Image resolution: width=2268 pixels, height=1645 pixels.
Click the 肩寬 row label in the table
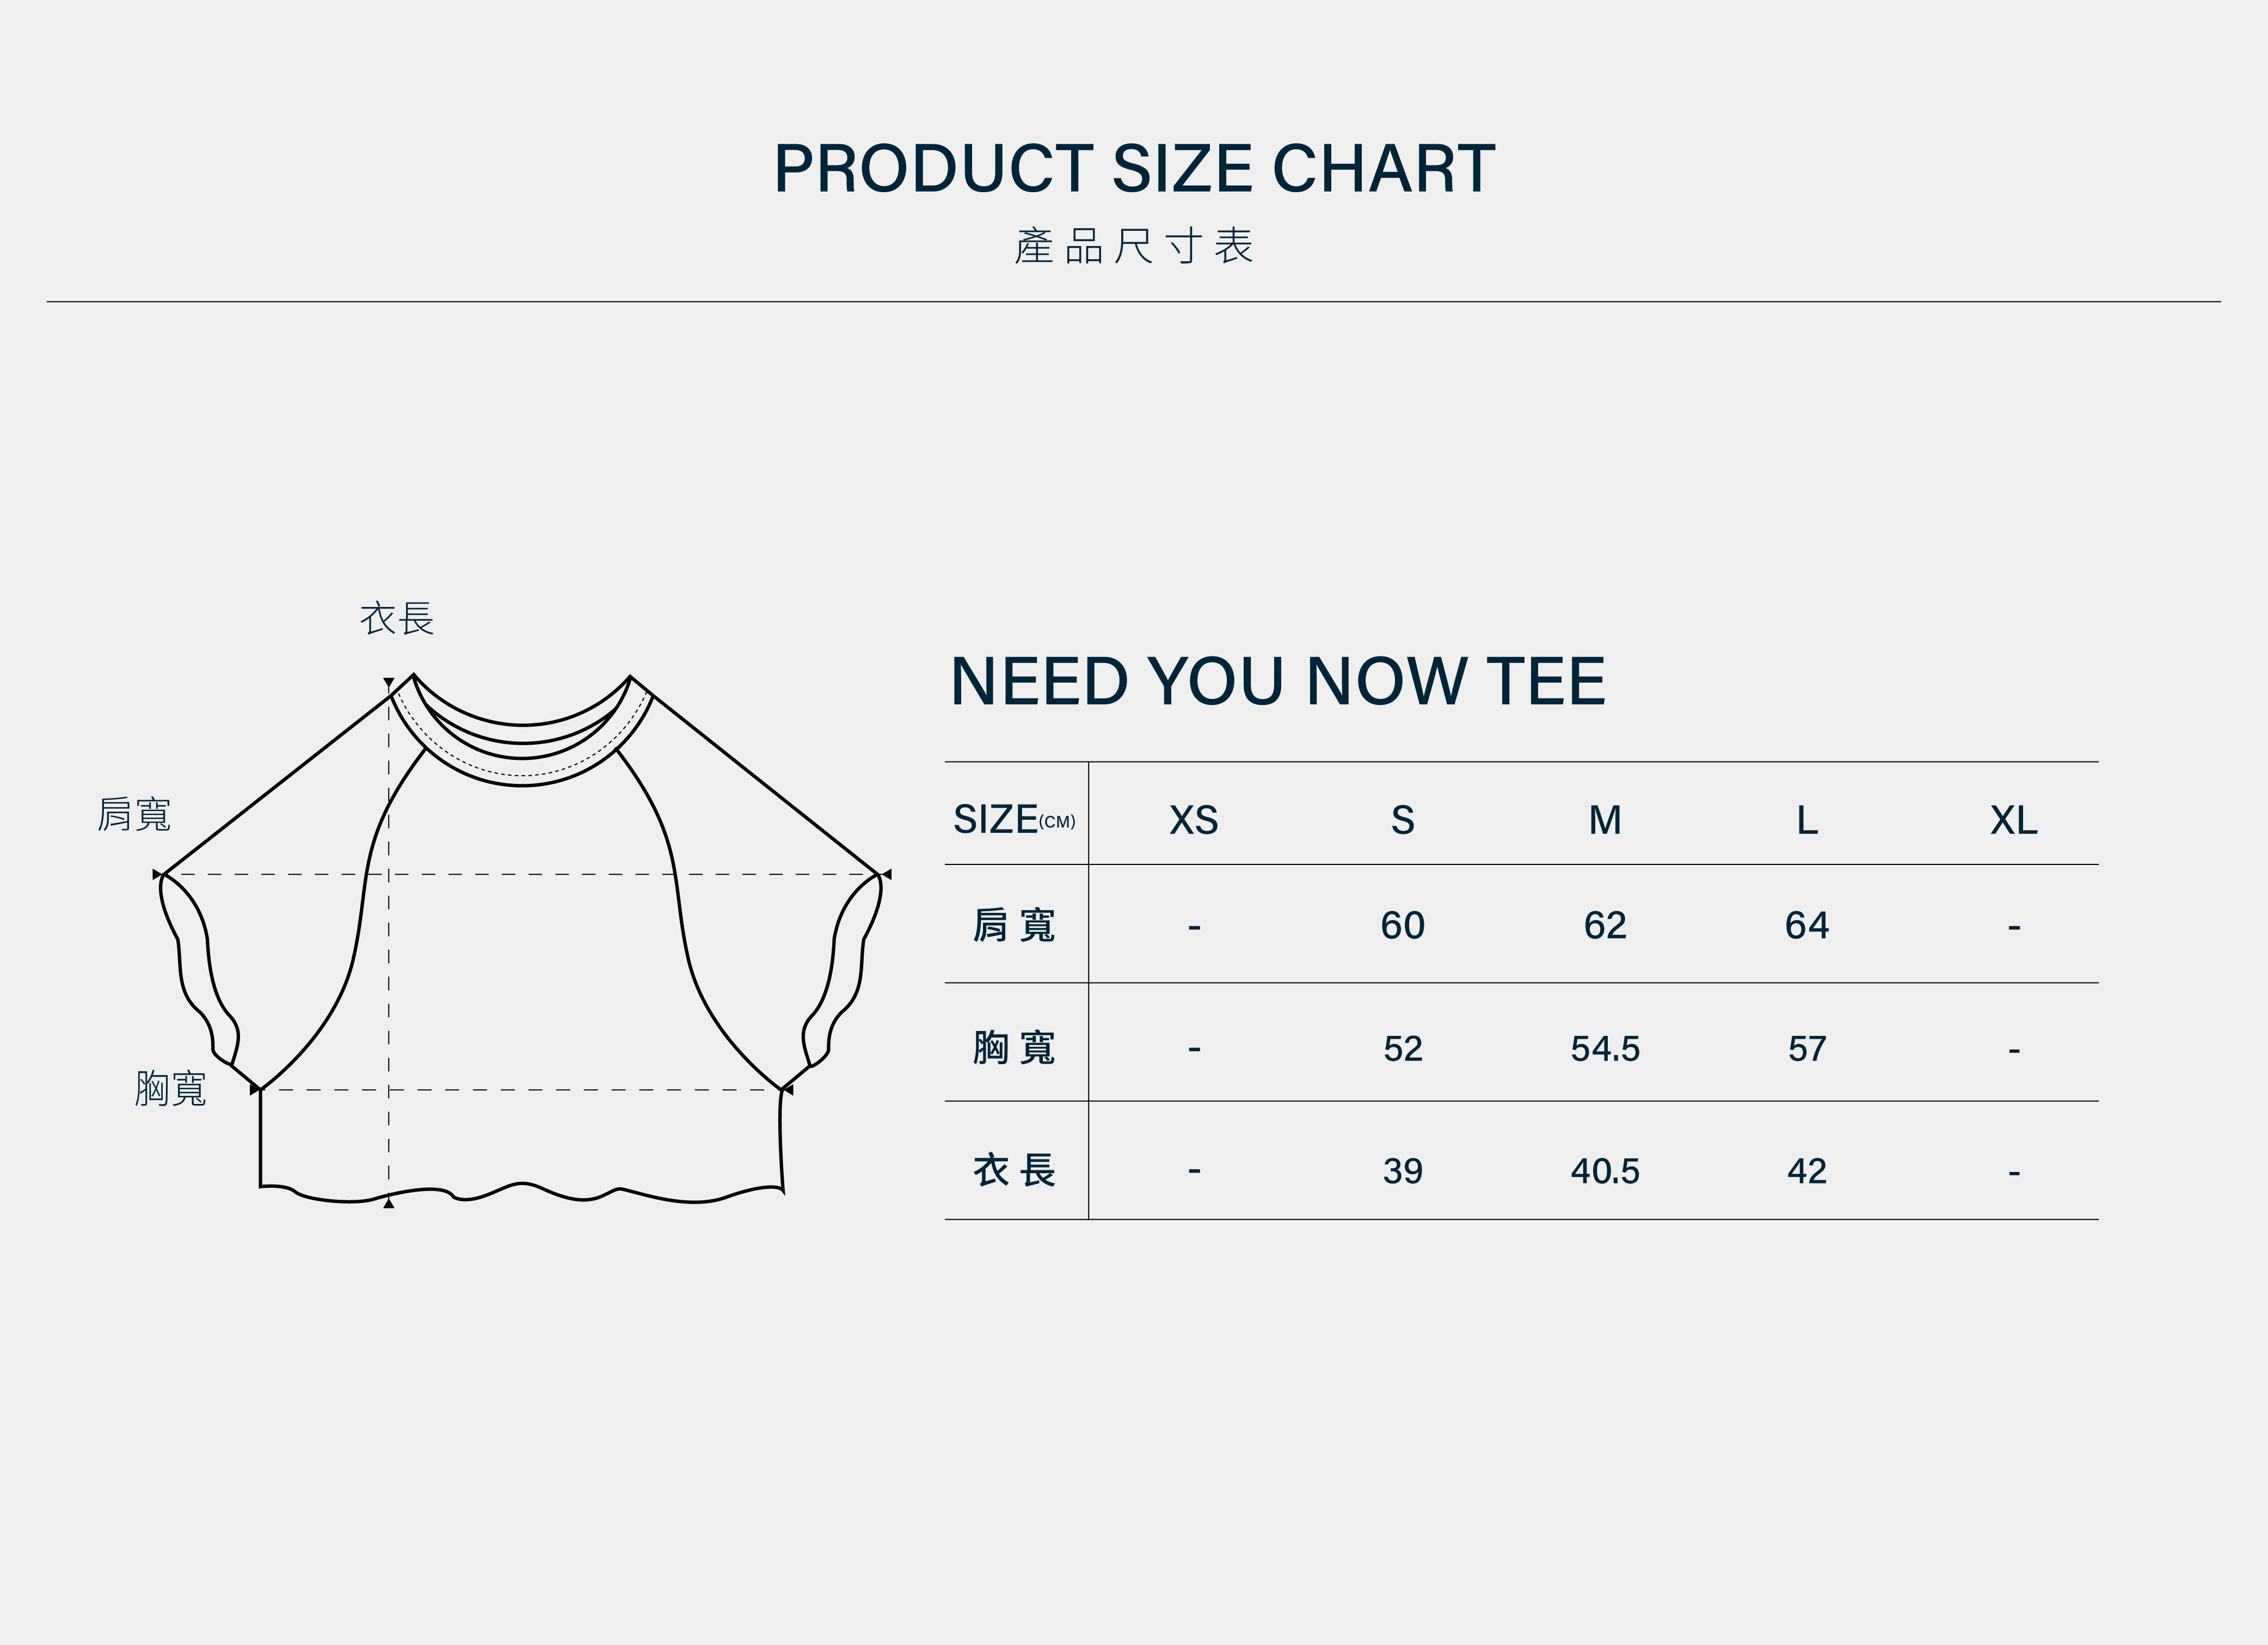(1014, 925)
